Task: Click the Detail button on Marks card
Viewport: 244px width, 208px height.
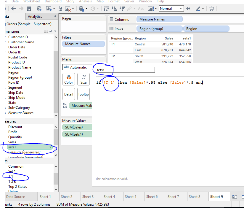Action: 69,94
